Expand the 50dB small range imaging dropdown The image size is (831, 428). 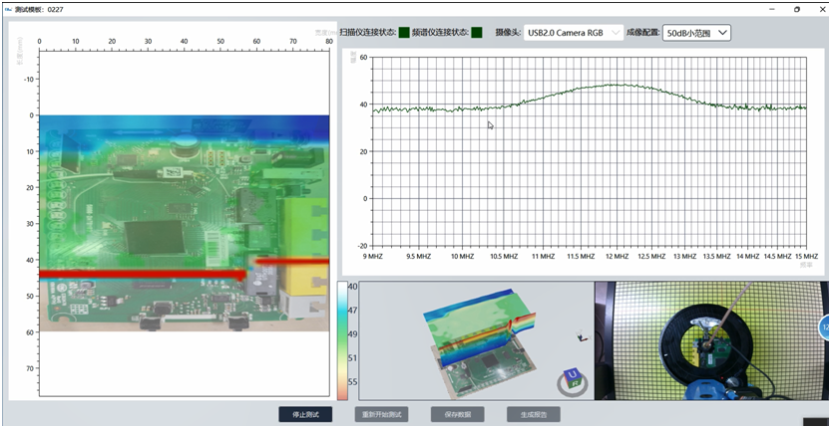pos(696,33)
